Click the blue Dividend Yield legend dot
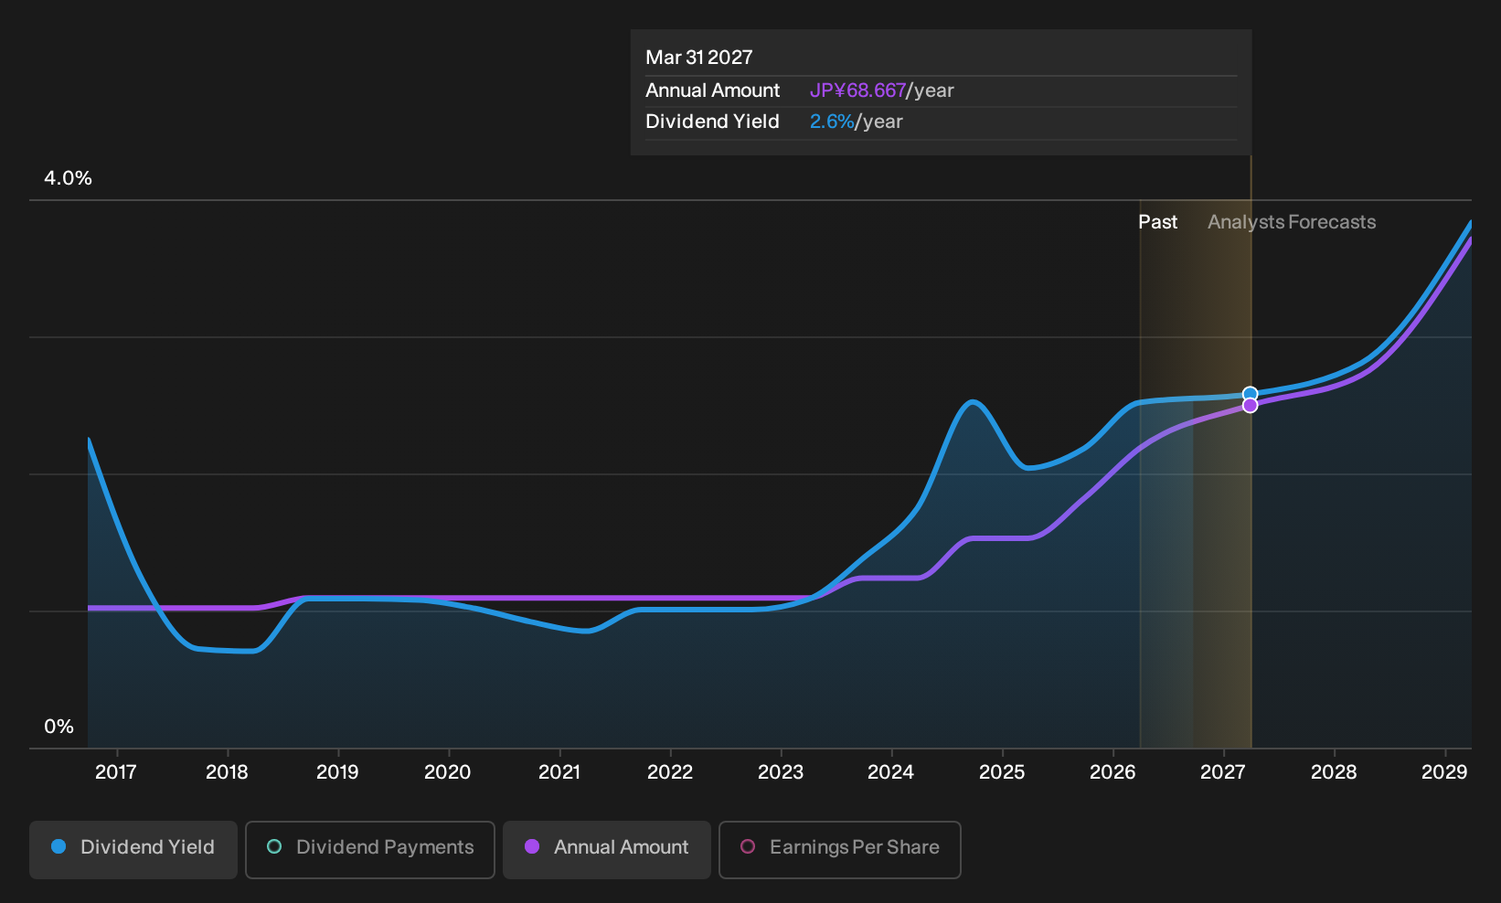 (x=59, y=846)
